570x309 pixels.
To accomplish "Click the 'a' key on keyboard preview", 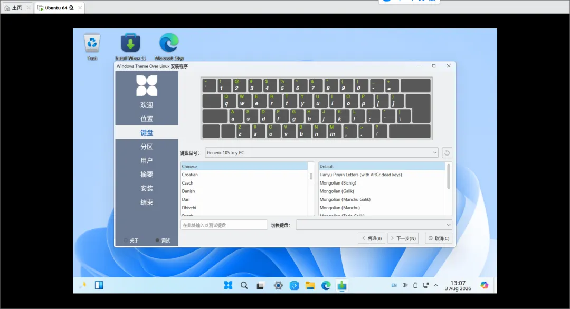I will tap(236, 116).
